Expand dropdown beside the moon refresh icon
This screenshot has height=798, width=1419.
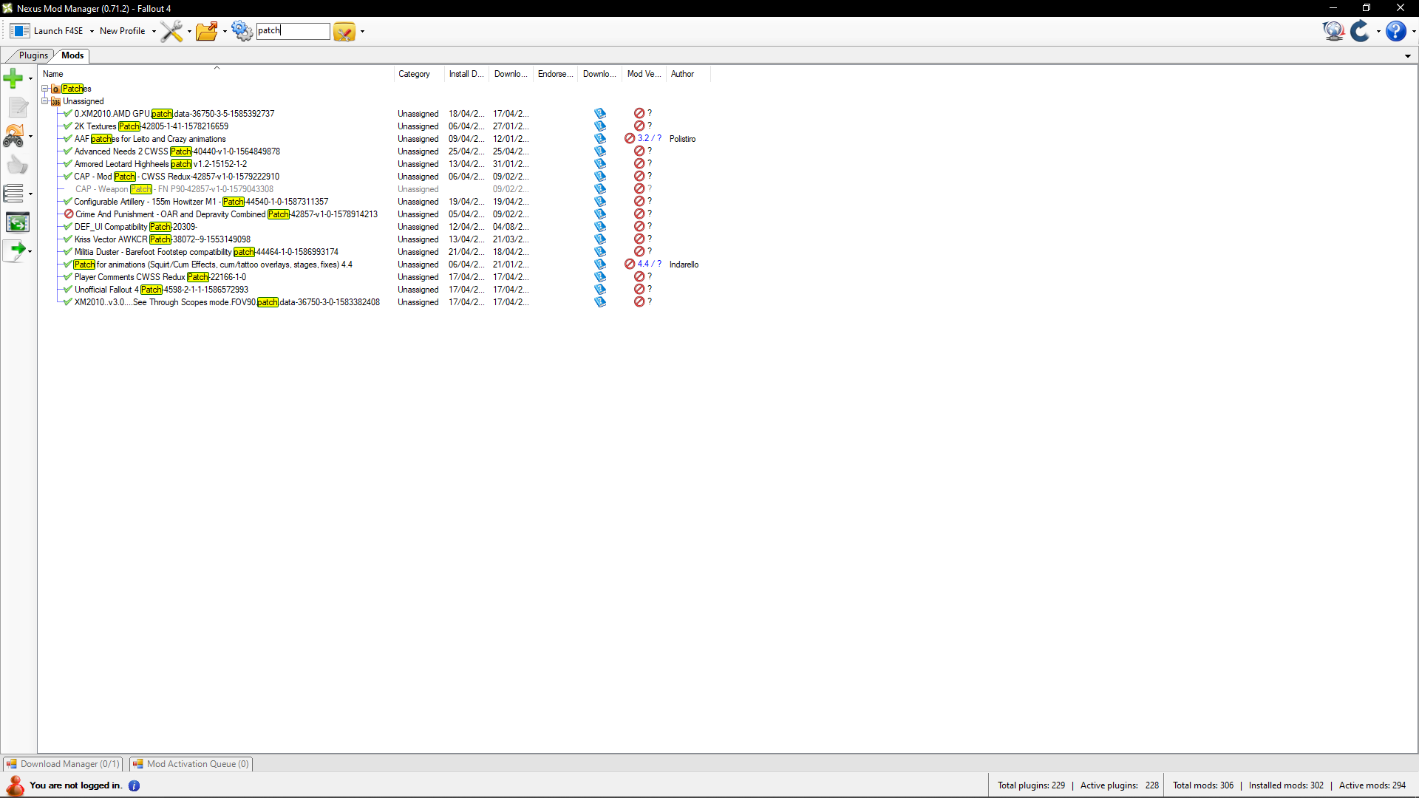[1378, 32]
